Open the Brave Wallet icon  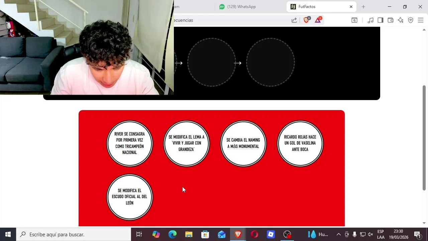coord(390,20)
